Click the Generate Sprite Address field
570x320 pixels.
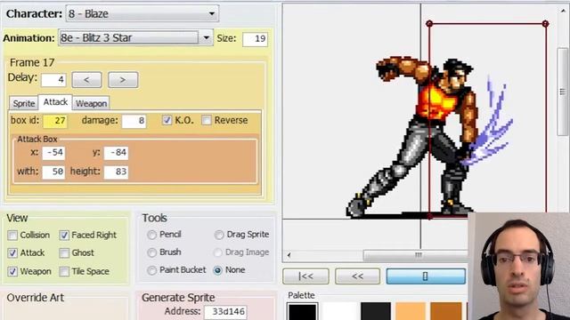coord(225,312)
